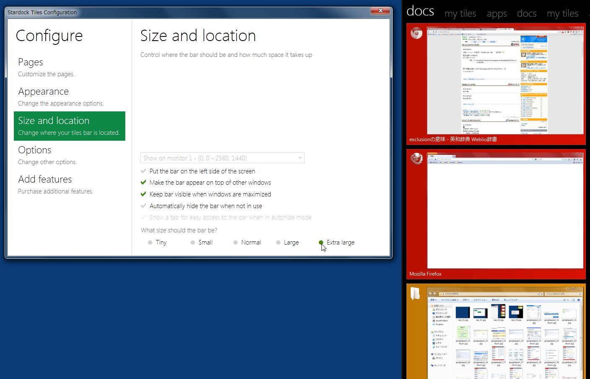This screenshot has width=590, height=379.
Task: Click the Chrome icon on the Weblio tile
Action: pos(416,33)
